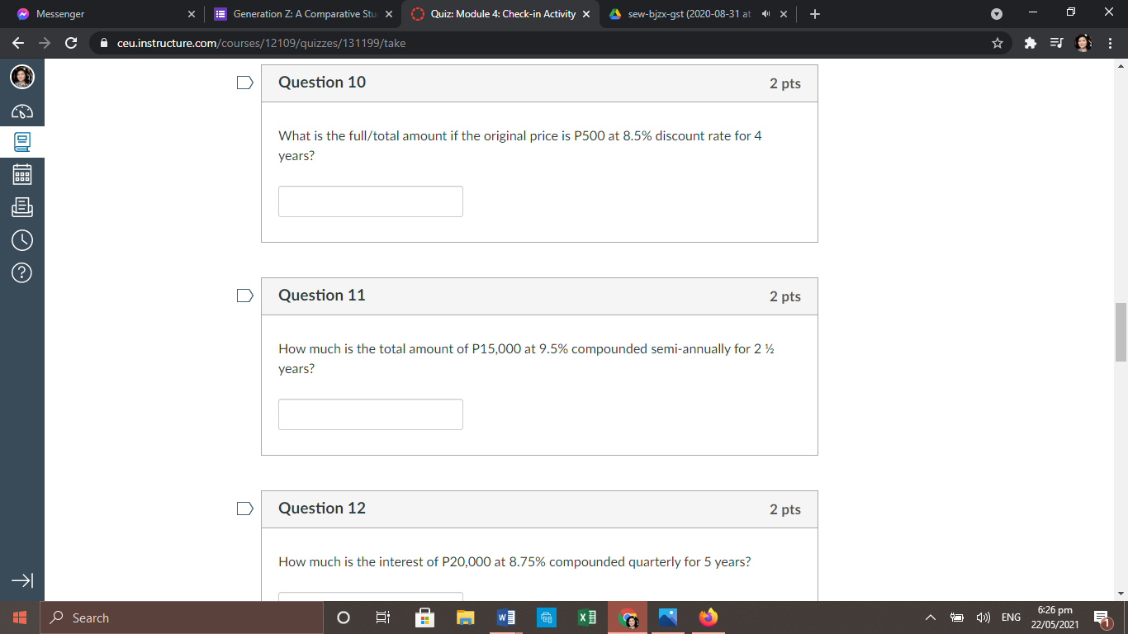View site security lock info
The height and width of the screenshot is (634, 1128).
pyautogui.click(x=104, y=43)
